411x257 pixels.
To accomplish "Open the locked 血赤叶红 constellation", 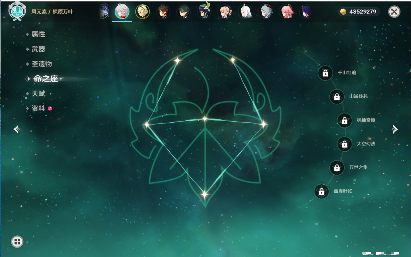I will 322,191.
